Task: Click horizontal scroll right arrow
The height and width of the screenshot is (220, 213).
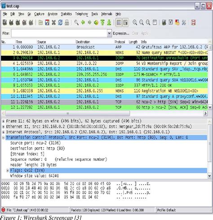Action: coord(205,113)
